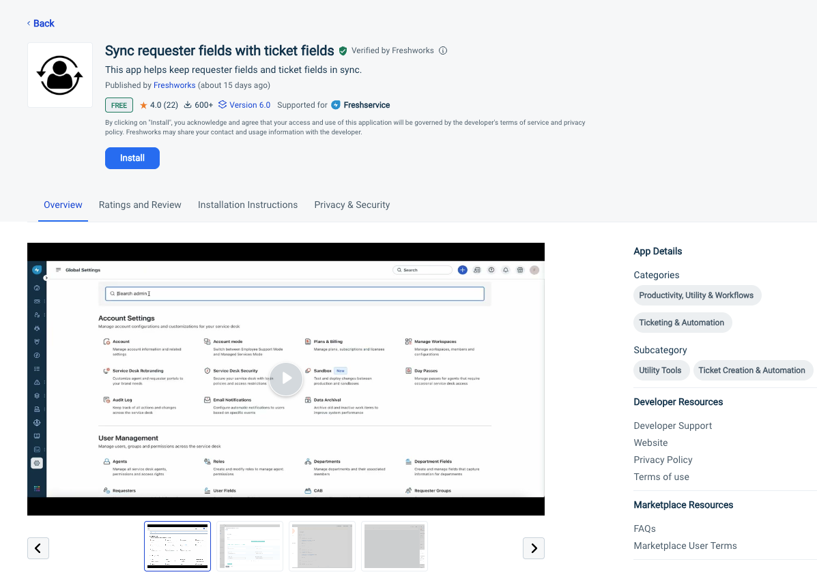Click the Freshservice logo in video sidebar
The width and height of the screenshot is (817, 581).
click(36, 269)
